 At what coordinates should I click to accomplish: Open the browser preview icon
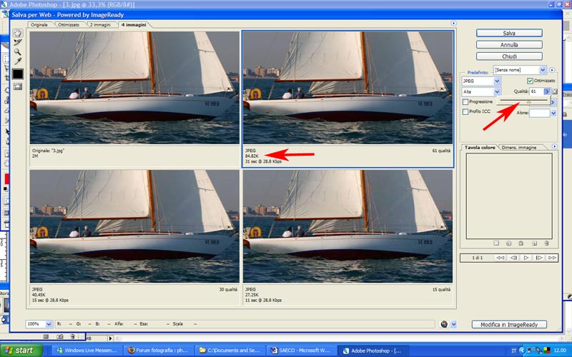(444, 324)
